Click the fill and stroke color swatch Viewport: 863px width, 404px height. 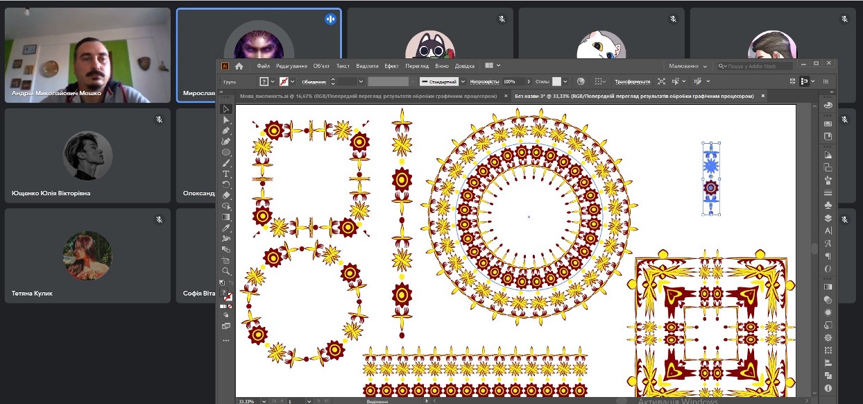click(227, 294)
